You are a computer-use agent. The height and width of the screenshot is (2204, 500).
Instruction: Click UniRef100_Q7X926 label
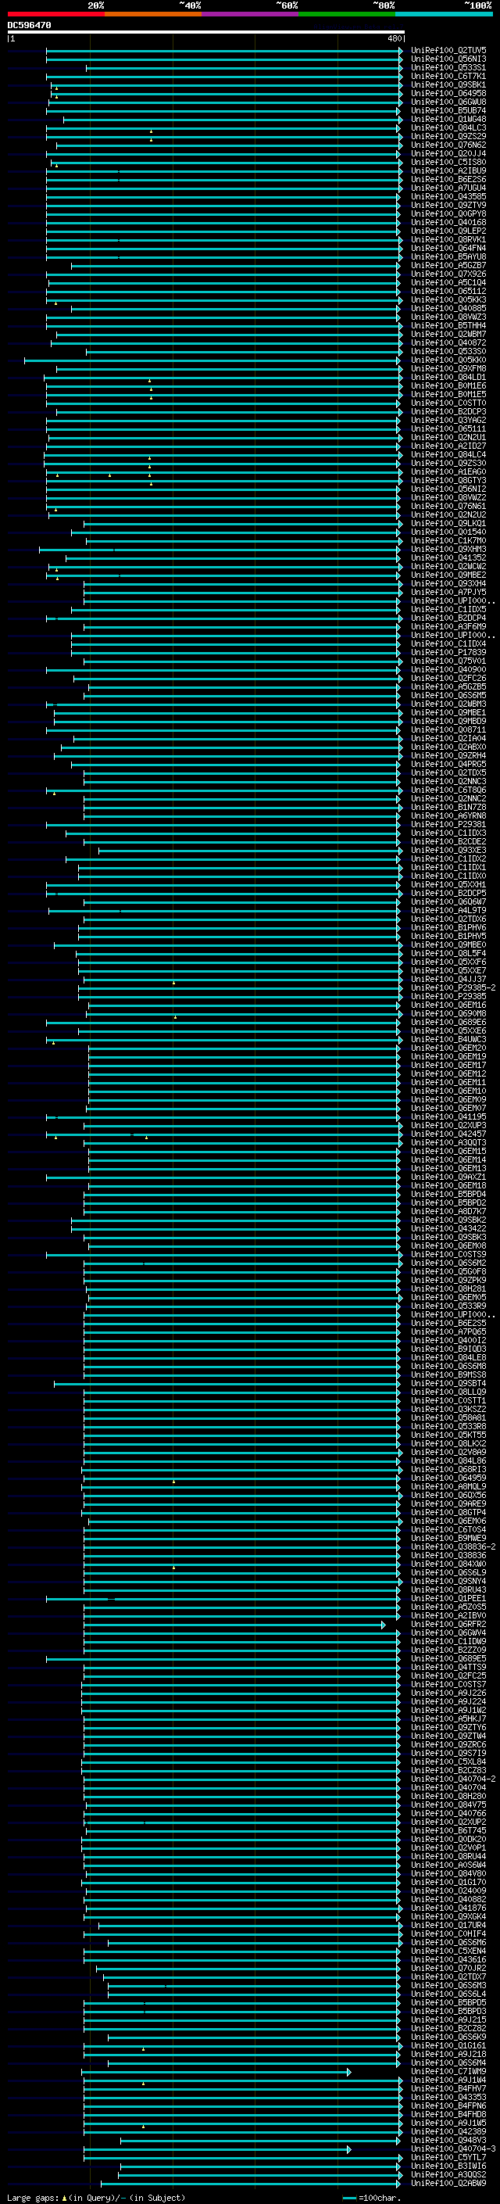click(x=448, y=274)
